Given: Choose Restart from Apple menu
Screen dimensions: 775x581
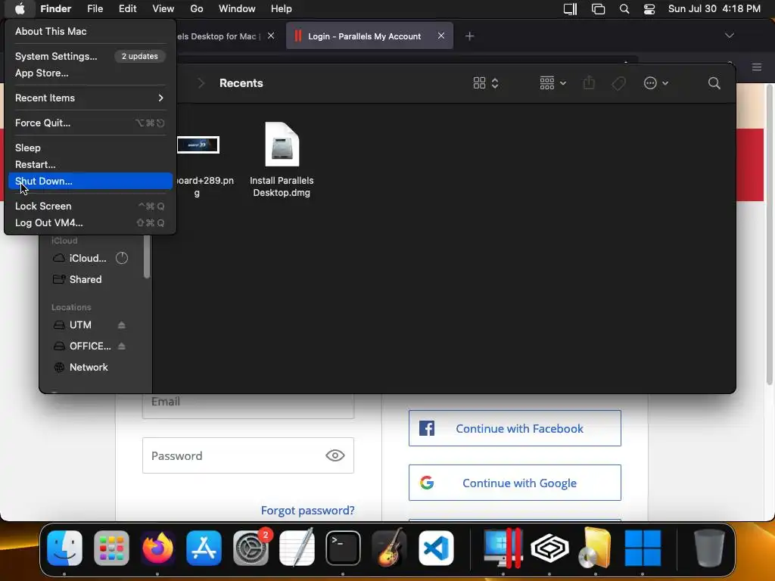Looking at the screenshot, I should tap(90, 164).
